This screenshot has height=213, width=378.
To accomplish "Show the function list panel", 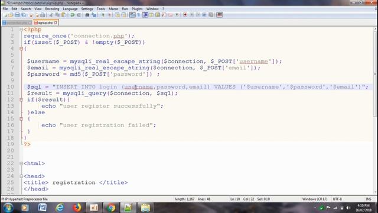I will click(164, 15).
